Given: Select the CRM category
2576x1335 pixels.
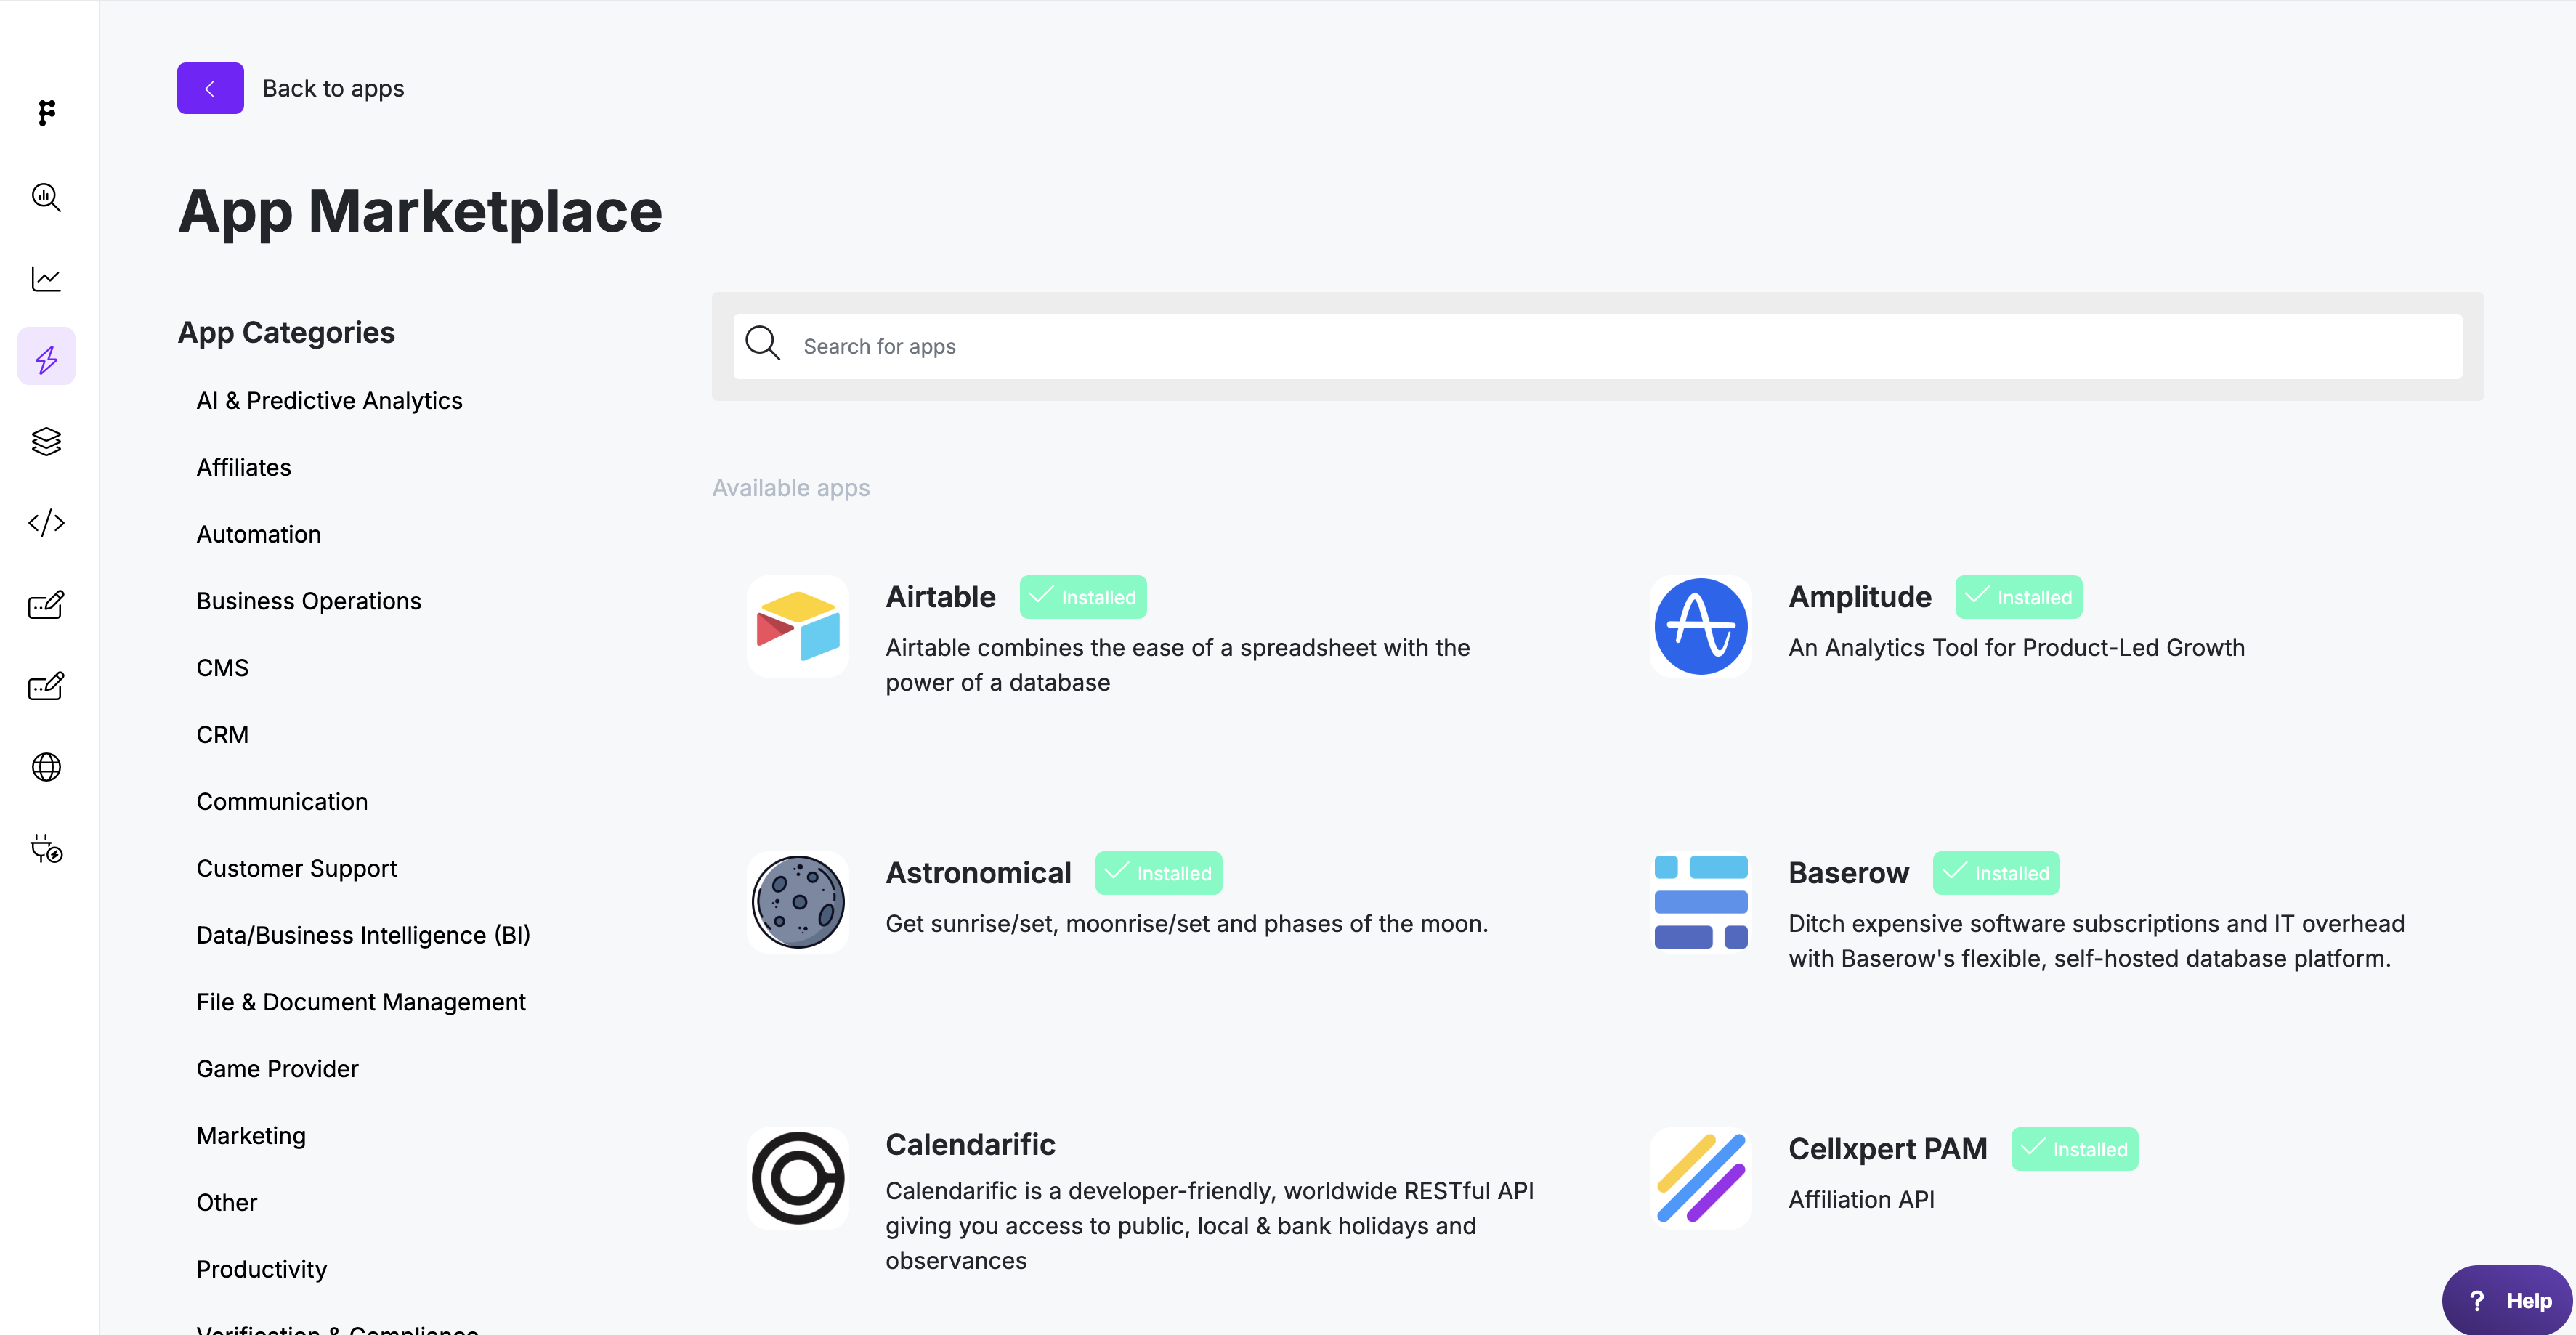Looking at the screenshot, I should click(222, 735).
